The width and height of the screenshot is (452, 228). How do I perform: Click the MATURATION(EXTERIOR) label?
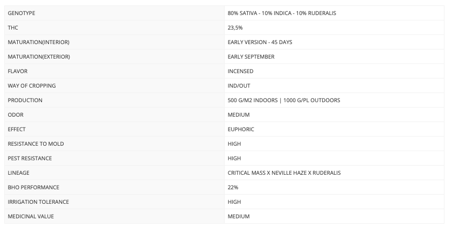[x=39, y=56]
